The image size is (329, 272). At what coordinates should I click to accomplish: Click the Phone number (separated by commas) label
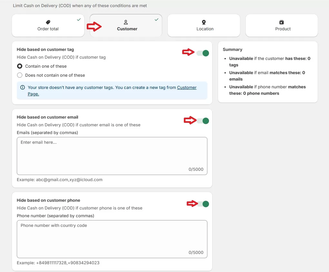pos(55,216)
